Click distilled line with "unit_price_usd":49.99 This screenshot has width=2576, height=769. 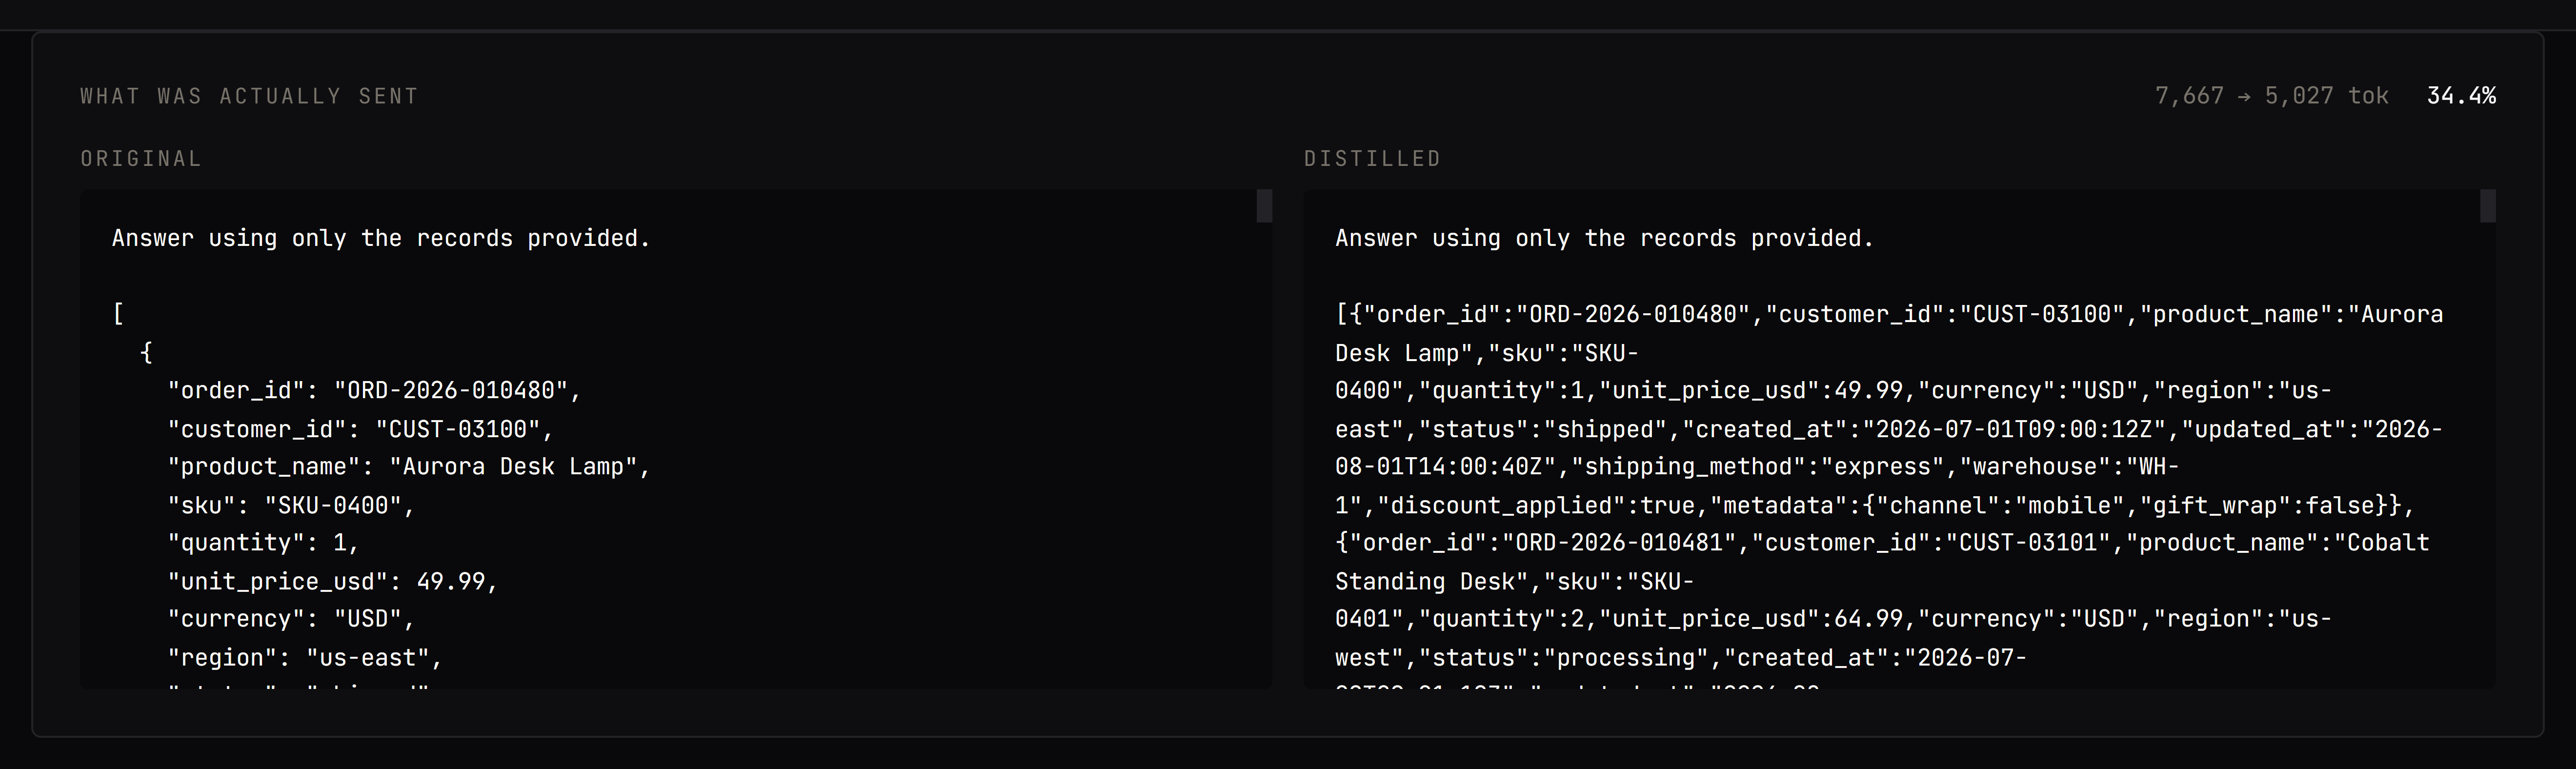click(1833, 390)
